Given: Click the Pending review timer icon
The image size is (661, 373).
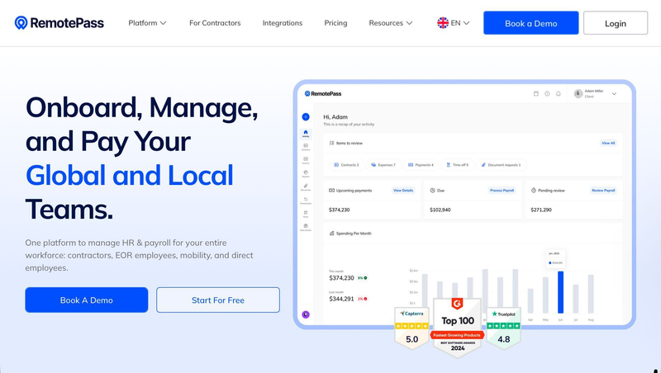Looking at the screenshot, I should 533,191.
